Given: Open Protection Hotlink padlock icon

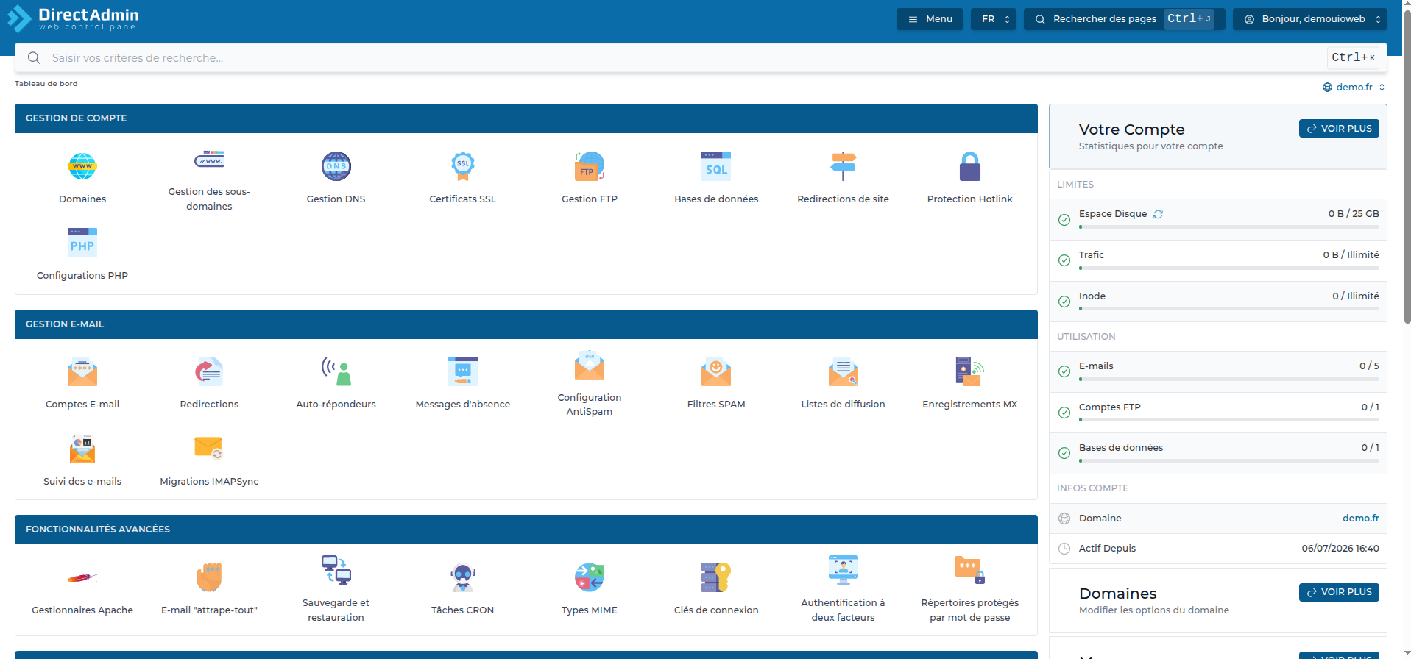Looking at the screenshot, I should coord(970,166).
